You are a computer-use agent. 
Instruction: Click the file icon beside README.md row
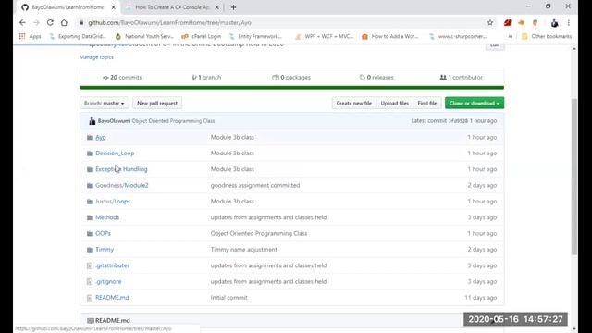pos(90,298)
